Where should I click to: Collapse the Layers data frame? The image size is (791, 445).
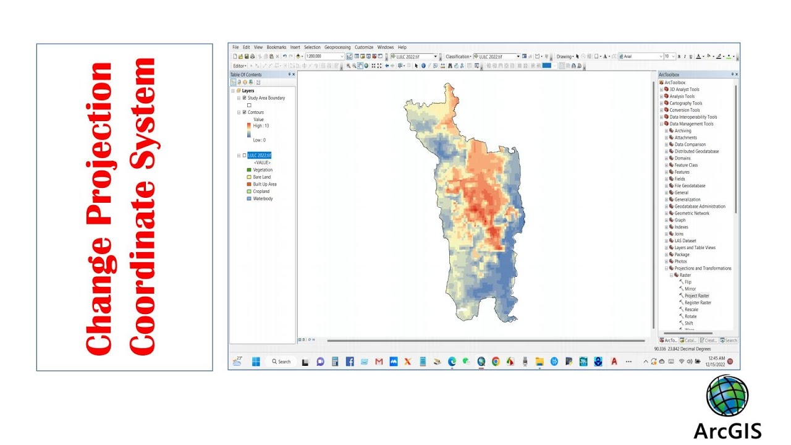click(x=233, y=91)
